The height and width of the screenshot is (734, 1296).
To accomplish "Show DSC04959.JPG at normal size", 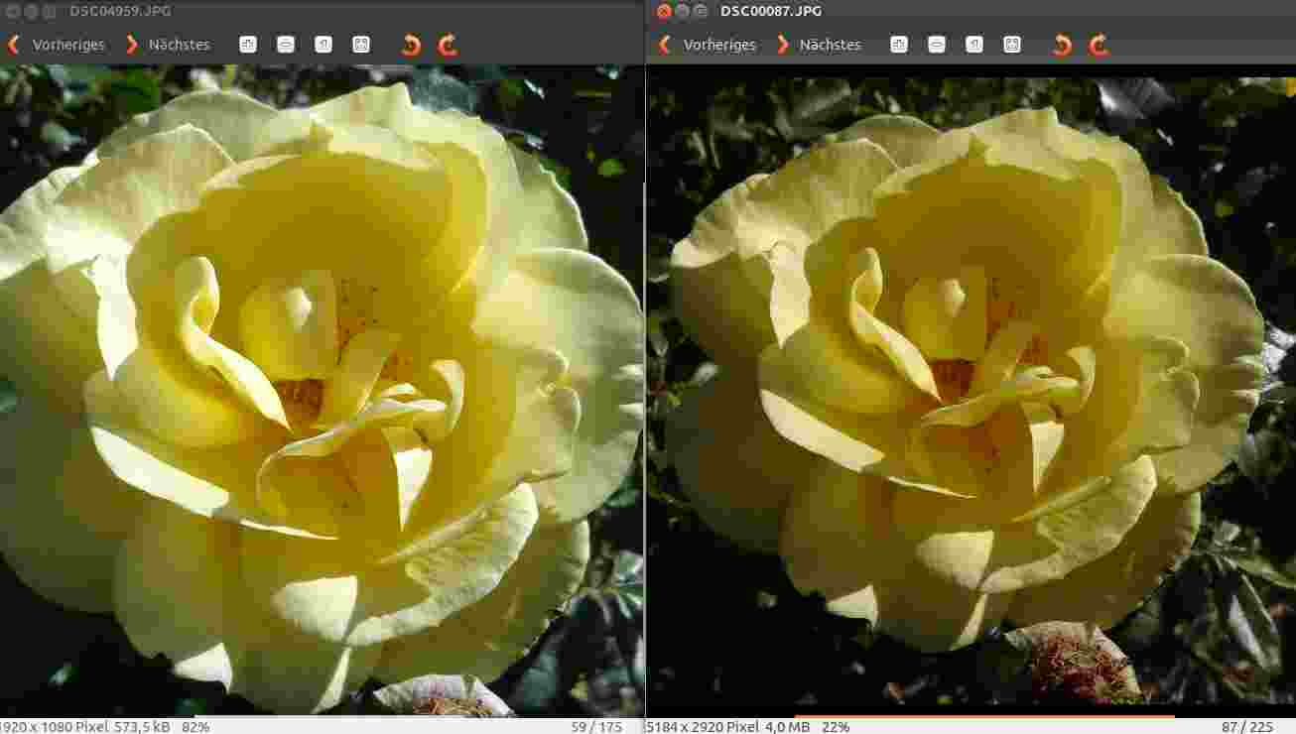I will [x=324, y=45].
